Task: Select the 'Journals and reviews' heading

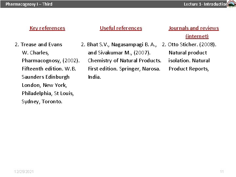Action: click(x=194, y=28)
